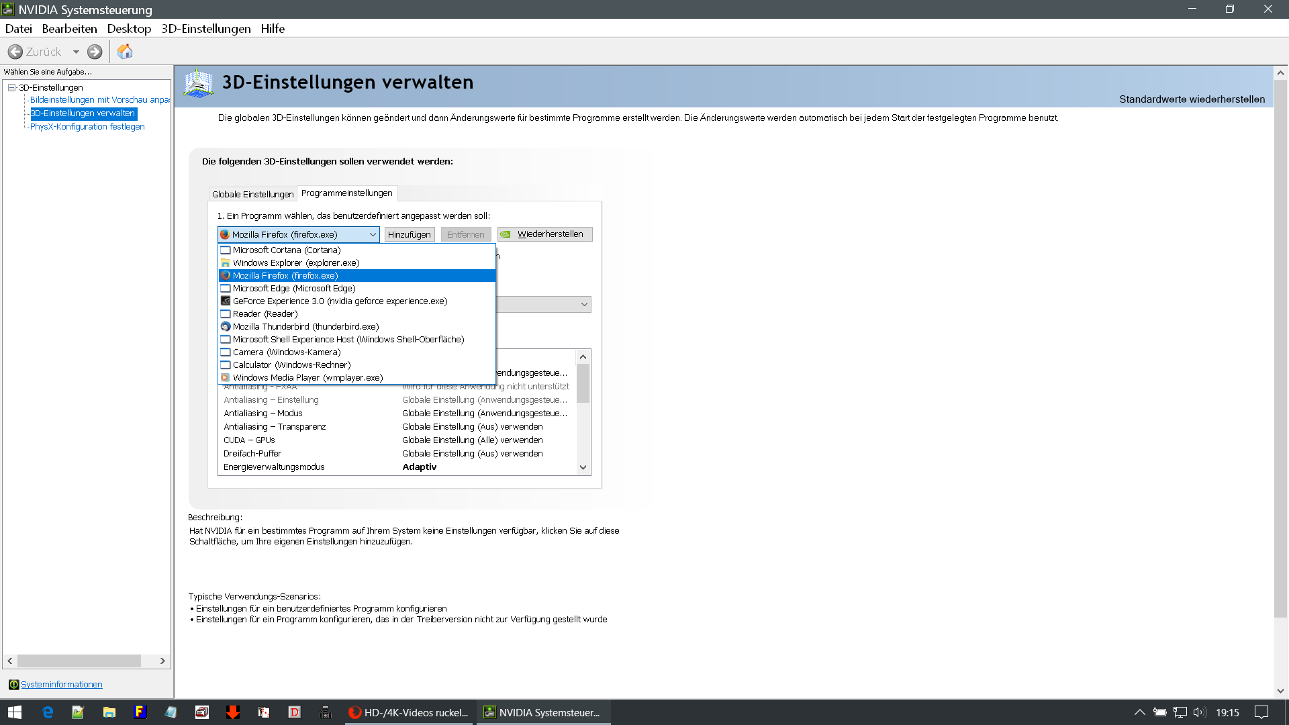This screenshot has width=1289, height=725.
Task: Click the speaker volume tray icon
Action: pos(1199,712)
